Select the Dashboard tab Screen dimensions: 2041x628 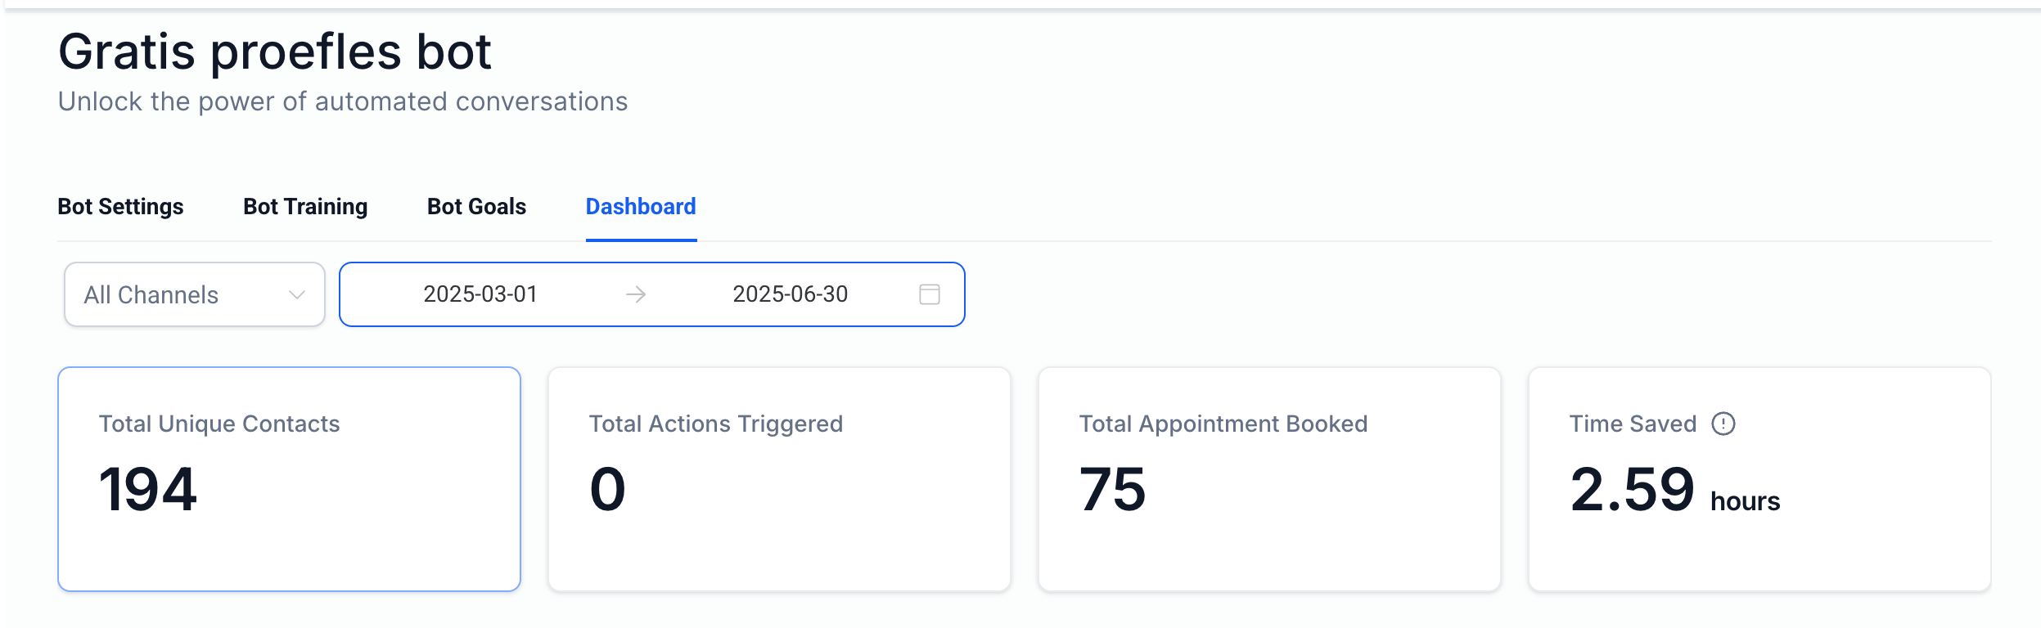point(641,207)
